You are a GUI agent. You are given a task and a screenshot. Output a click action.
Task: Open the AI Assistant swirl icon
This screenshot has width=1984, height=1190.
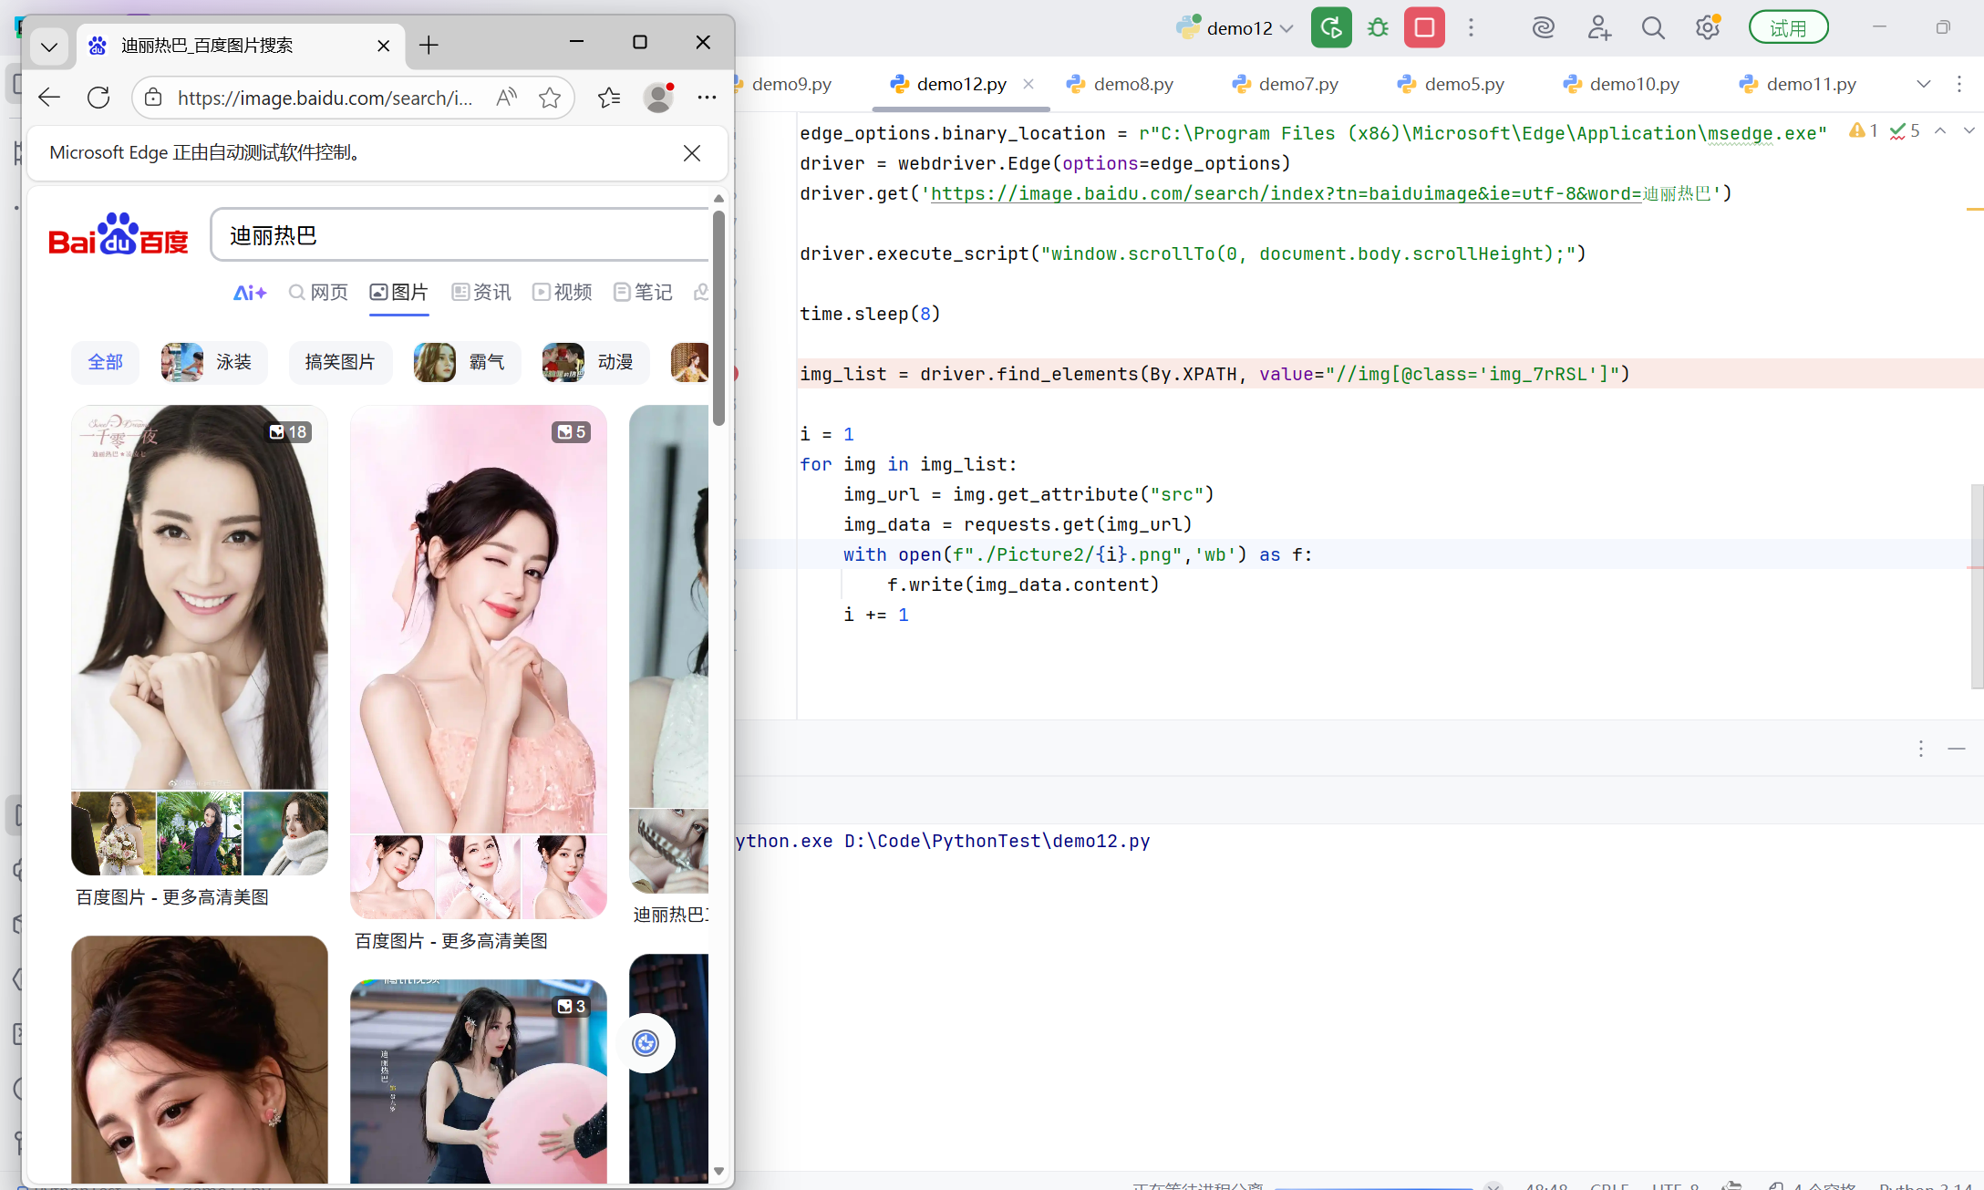pos(1543,27)
